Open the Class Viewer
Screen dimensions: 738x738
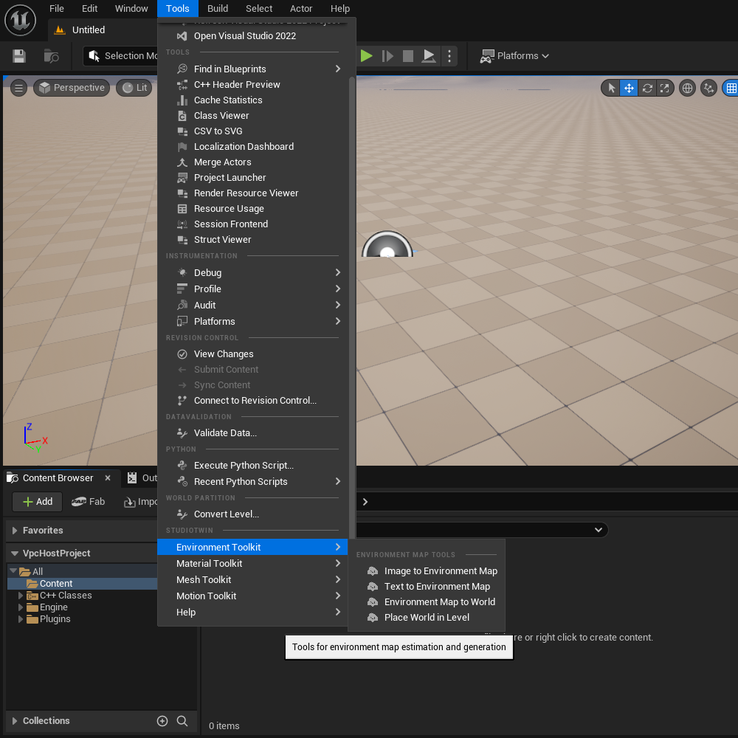[x=253, y=115]
